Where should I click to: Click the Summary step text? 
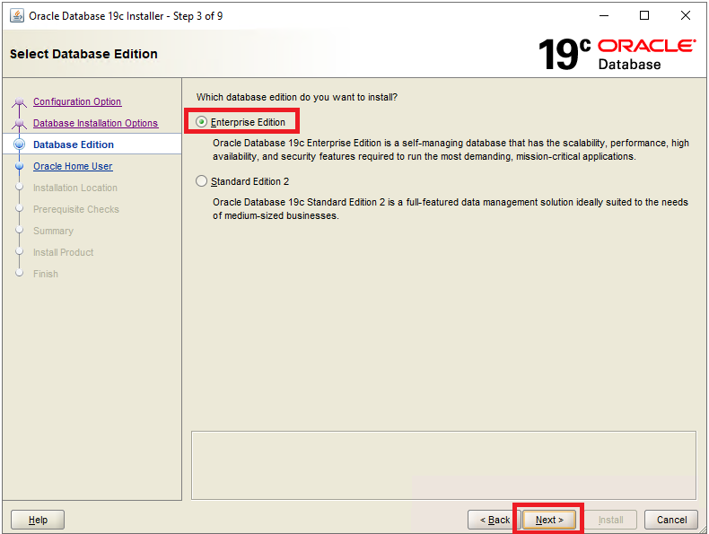[53, 231]
